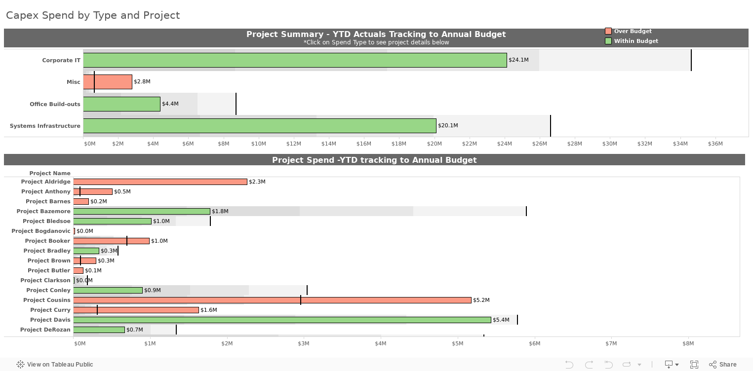Click the Within Budget legend label

636,41
